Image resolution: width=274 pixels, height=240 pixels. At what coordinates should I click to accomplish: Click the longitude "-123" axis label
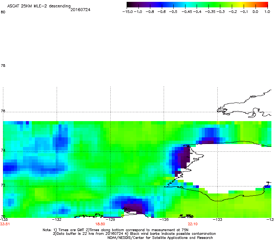point(218,219)
